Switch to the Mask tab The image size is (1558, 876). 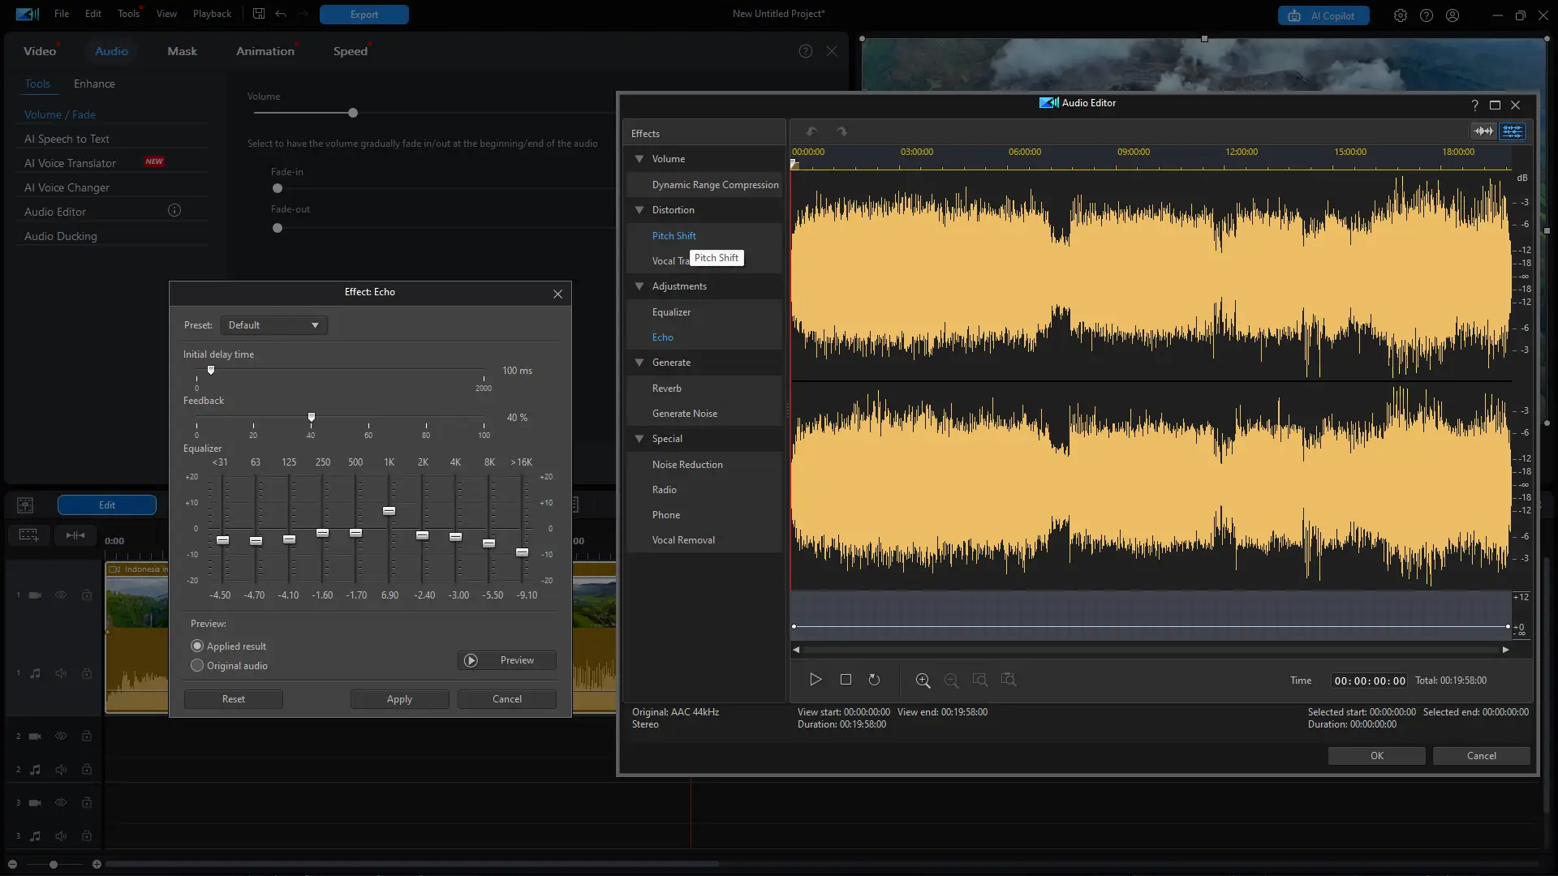[182, 51]
